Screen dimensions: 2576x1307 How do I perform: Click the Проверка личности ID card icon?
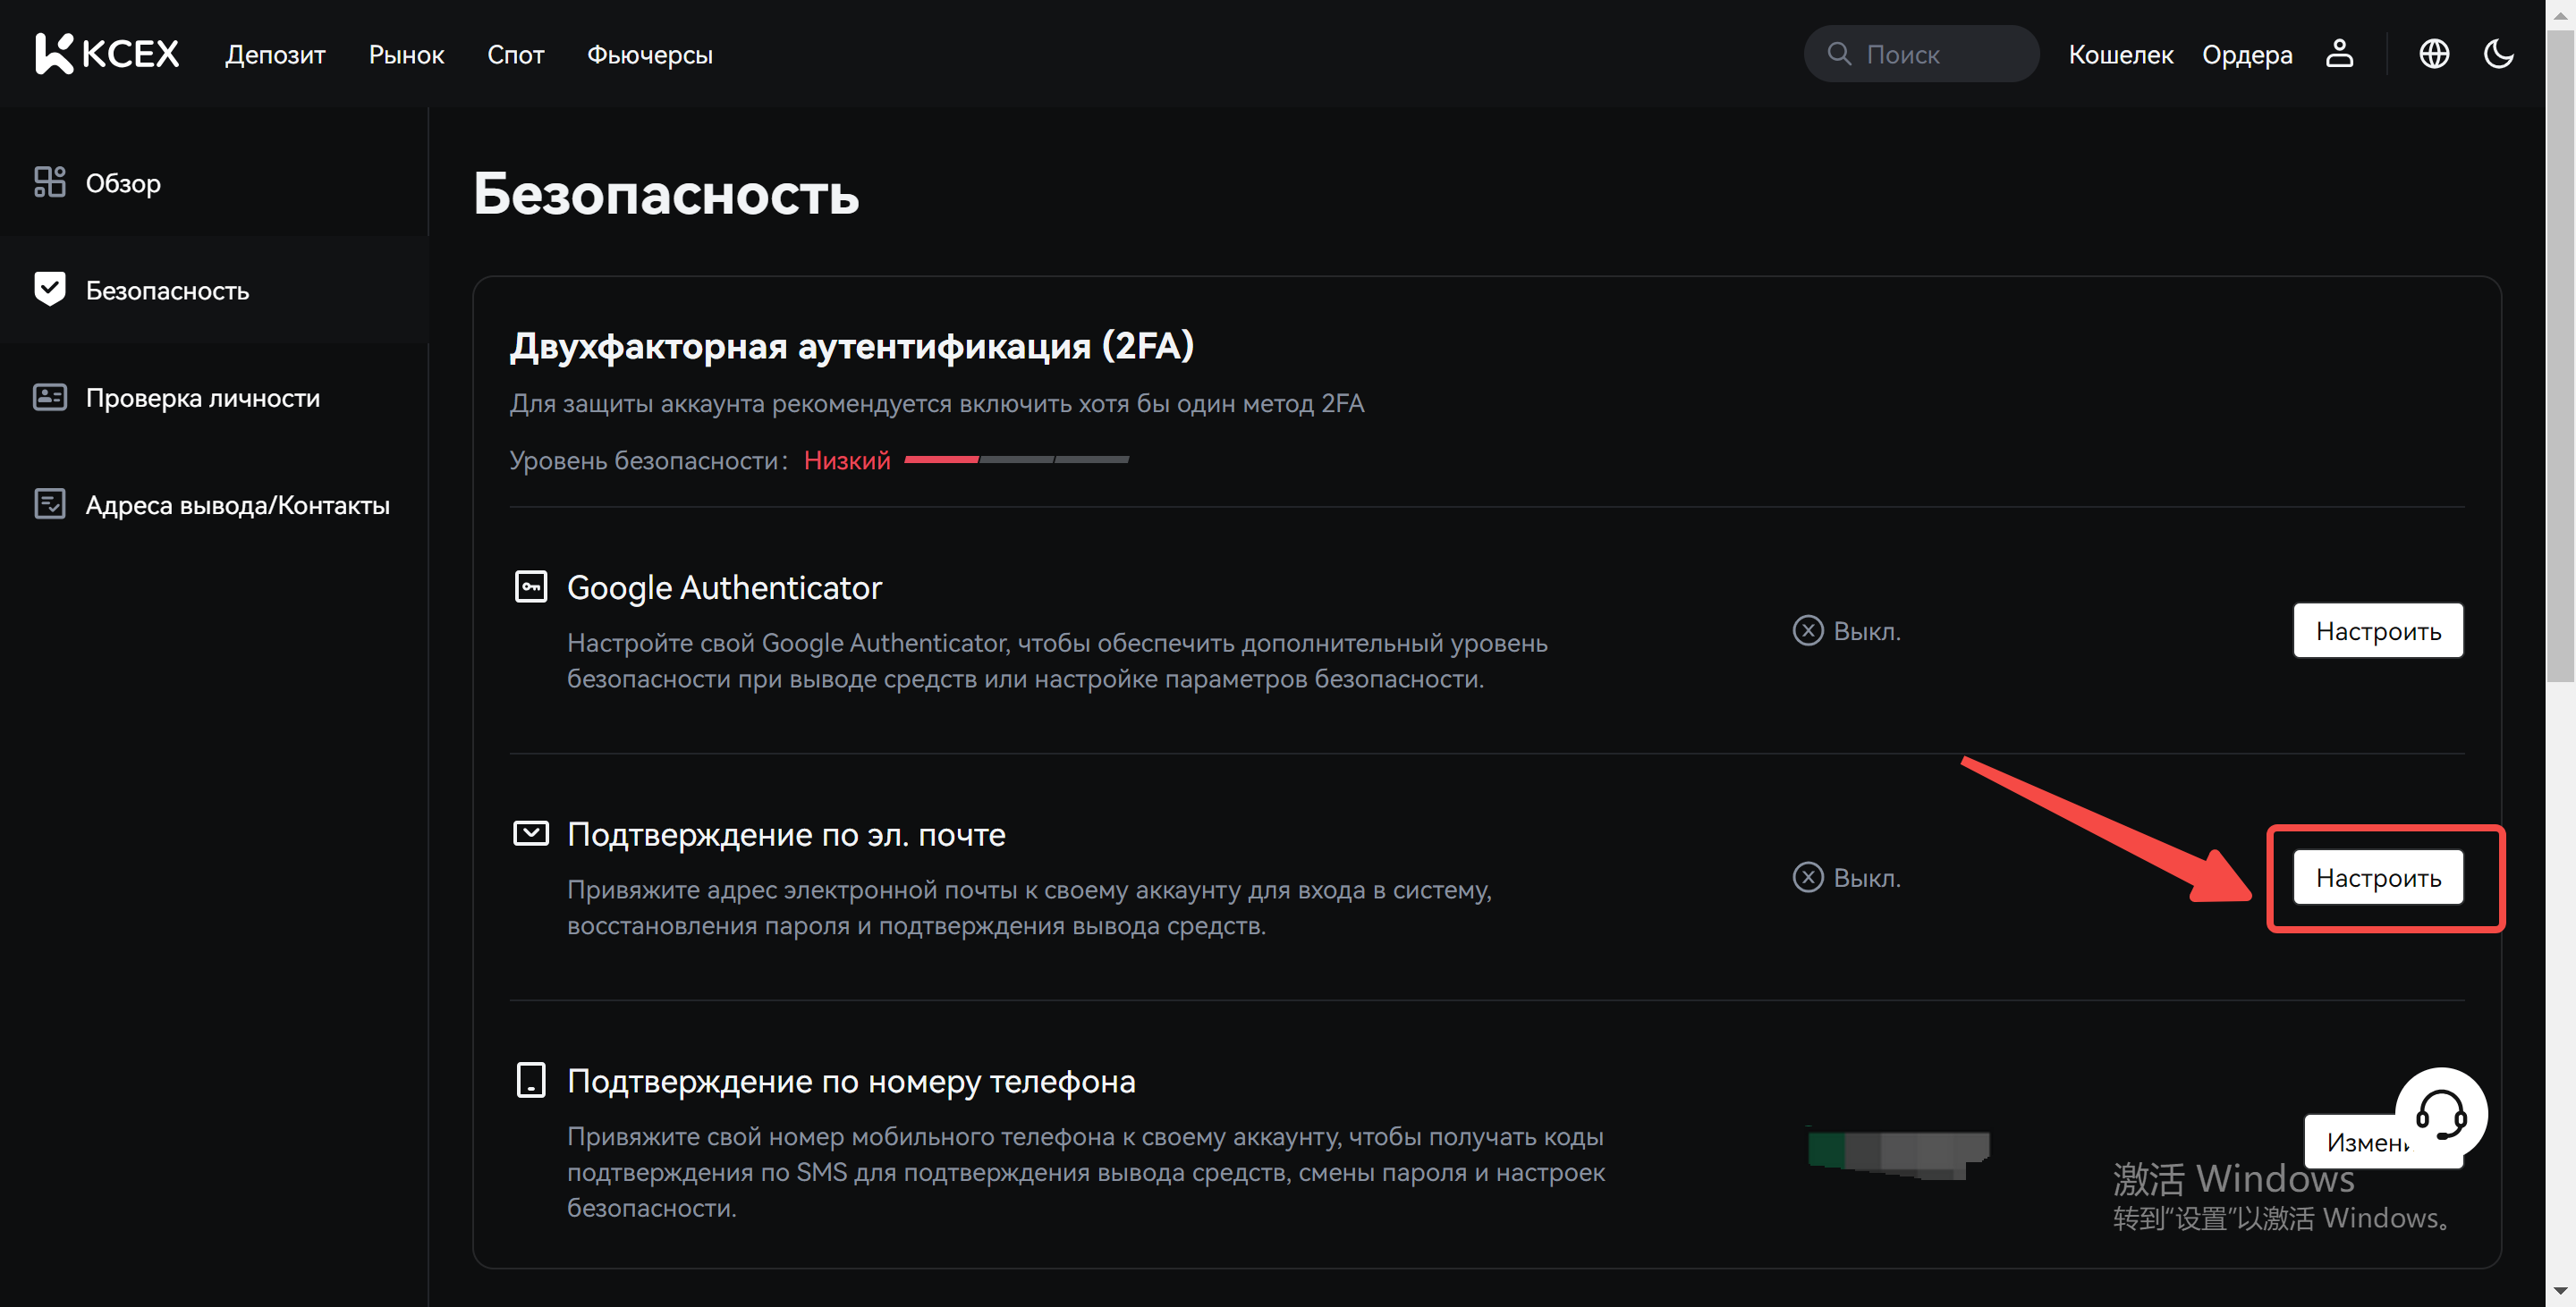tap(50, 398)
